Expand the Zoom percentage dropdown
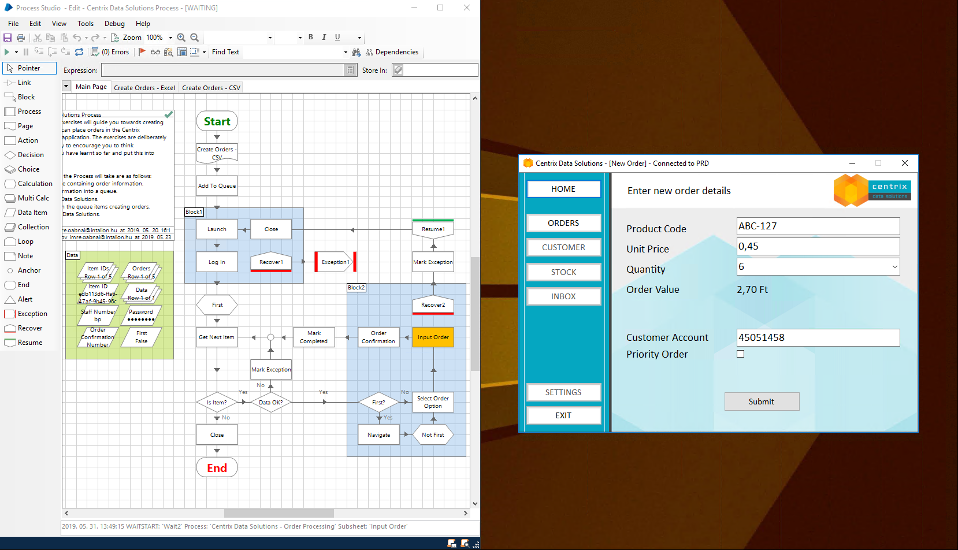 click(170, 38)
